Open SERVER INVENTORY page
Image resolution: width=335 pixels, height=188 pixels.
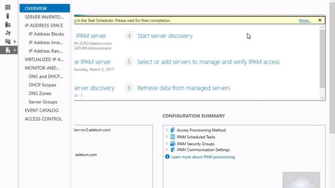pos(44,17)
